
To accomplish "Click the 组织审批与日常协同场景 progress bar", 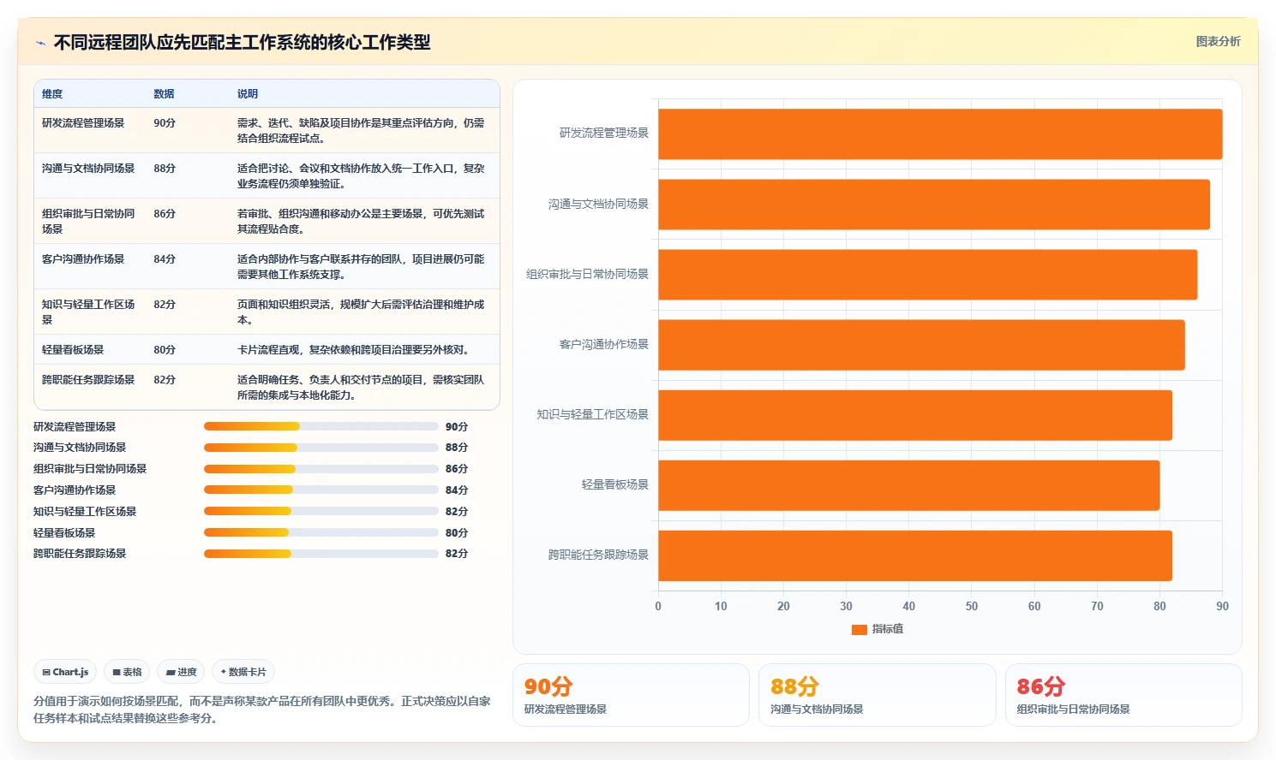I will pyautogui.click(x=321, y=469).
